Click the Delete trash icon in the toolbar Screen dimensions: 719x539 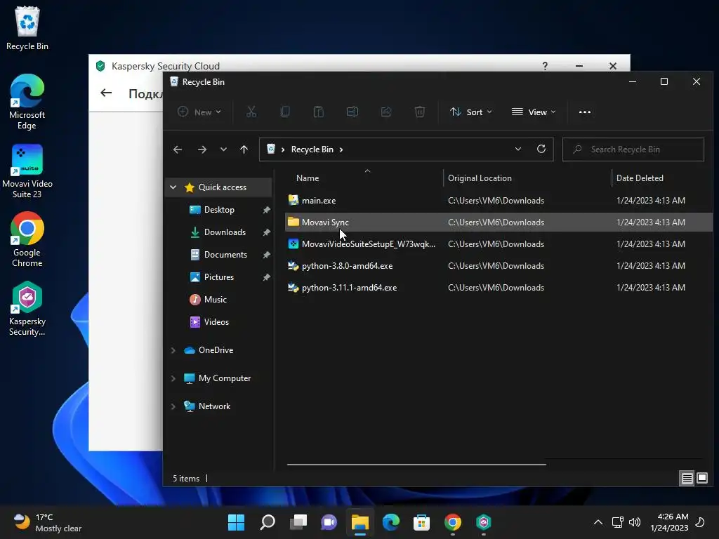tap(420, 112)
